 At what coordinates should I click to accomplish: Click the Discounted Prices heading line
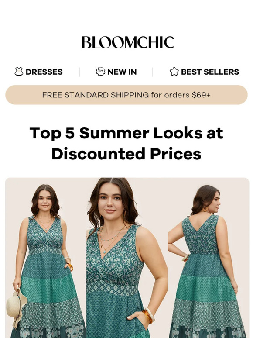(126, 154)
